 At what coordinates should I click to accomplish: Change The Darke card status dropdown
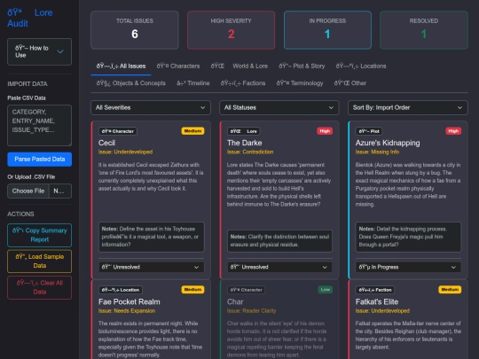[x=279, y=267]
